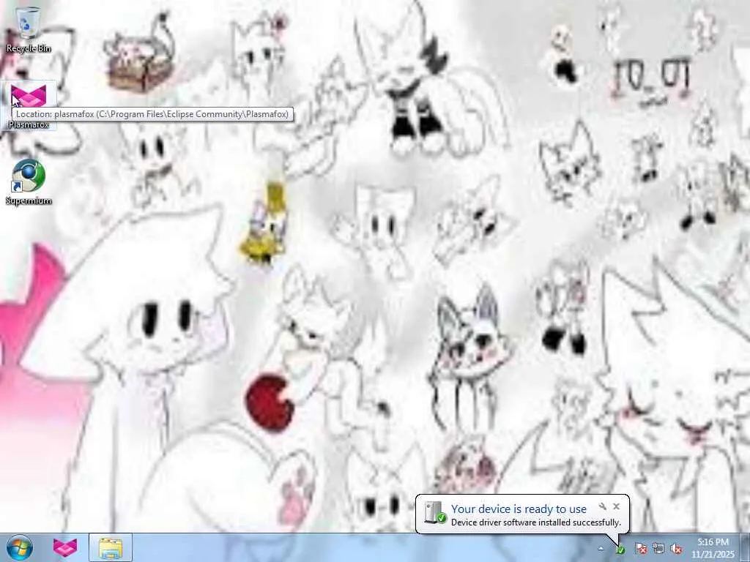The image size is (750, 562).
Task: Click 'Device driver software installed successfully.' text
Action: [535, 522]
